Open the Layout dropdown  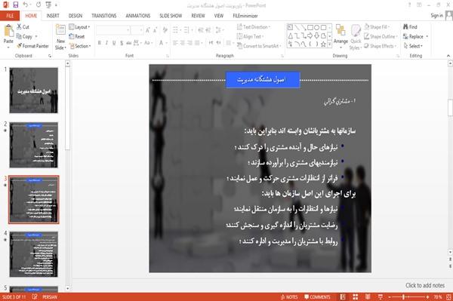pos(79,27)
